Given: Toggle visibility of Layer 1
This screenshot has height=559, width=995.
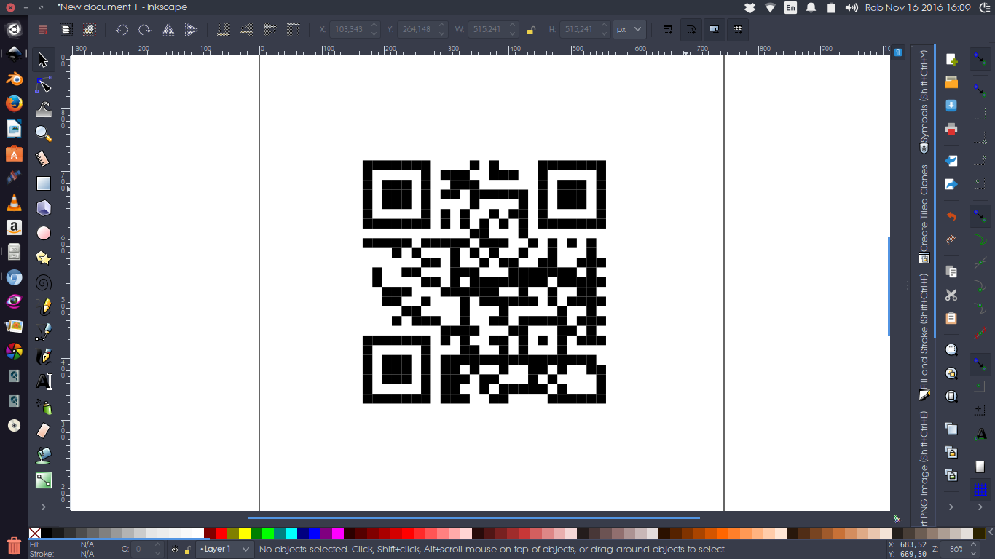Looking at the screenshot, I should (x=174, y=550).
